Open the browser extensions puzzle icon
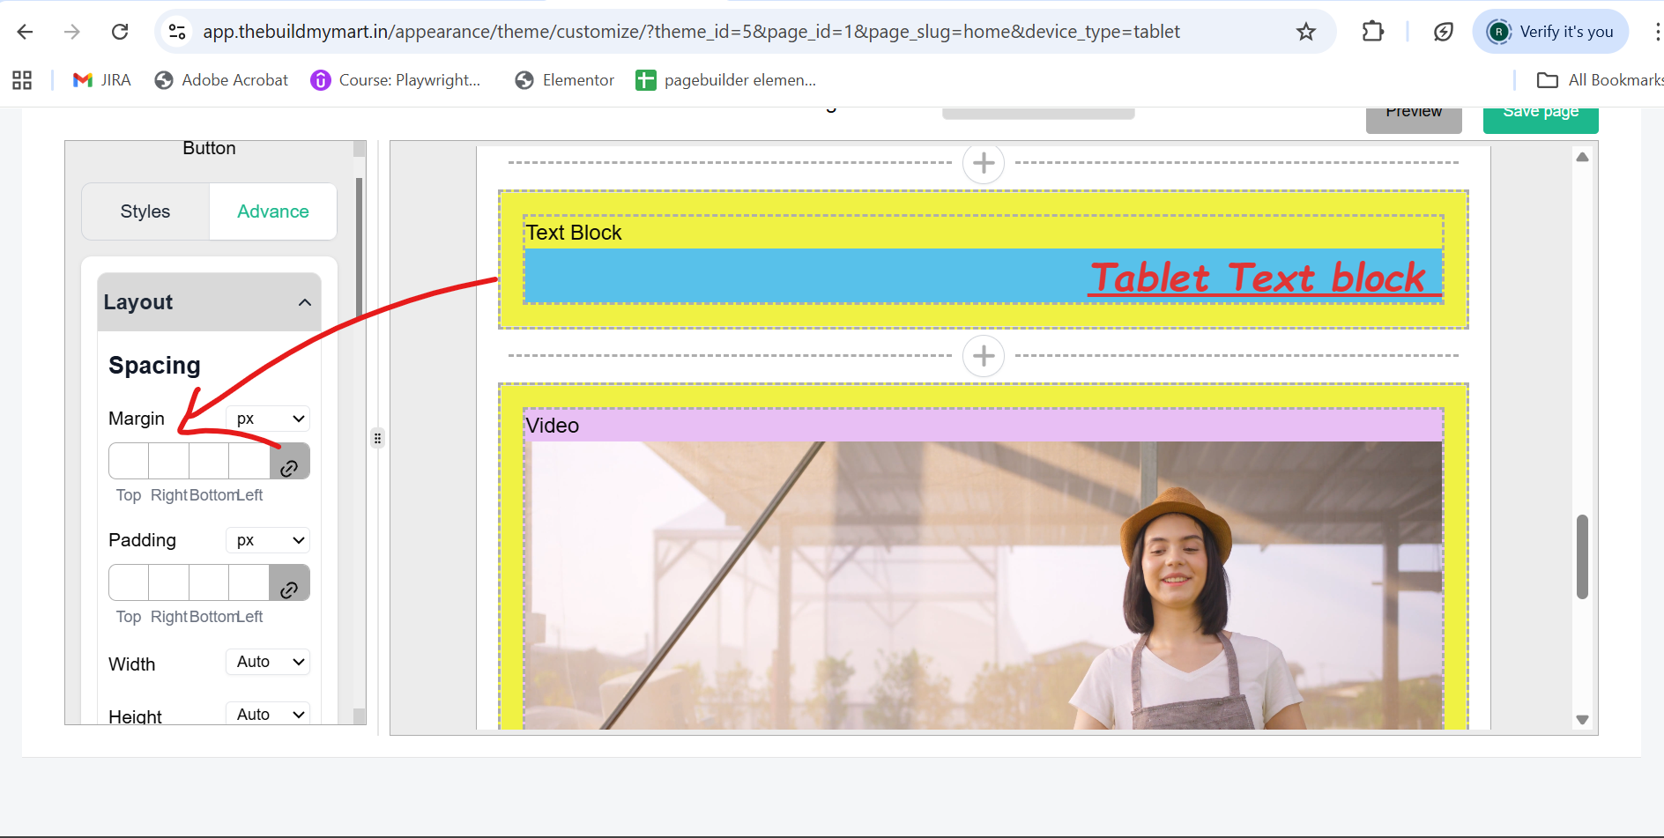The image size is (1664, 838). click(x=1372, y=32)
